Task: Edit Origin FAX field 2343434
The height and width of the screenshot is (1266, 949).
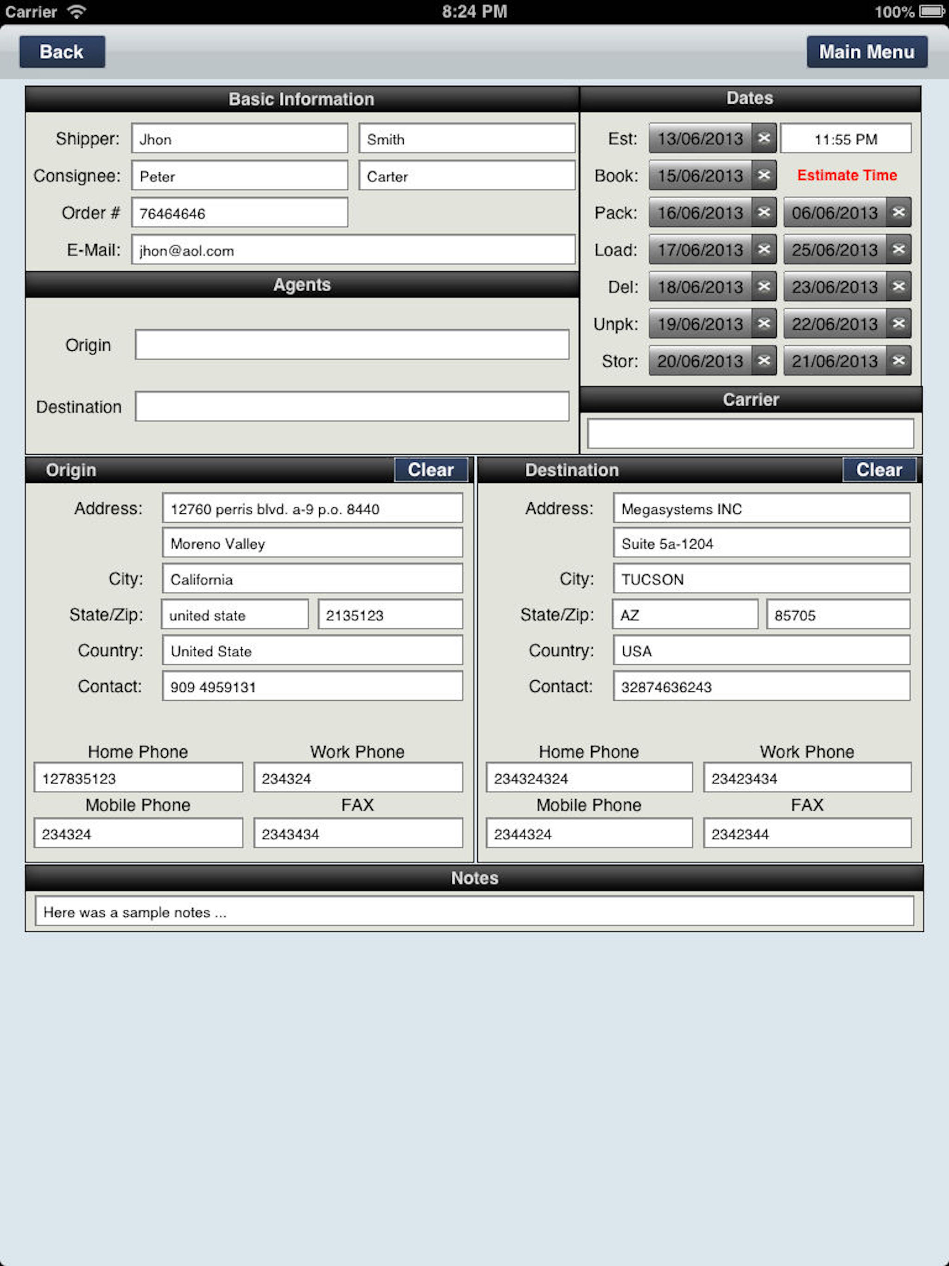Action: click(358, 833)
